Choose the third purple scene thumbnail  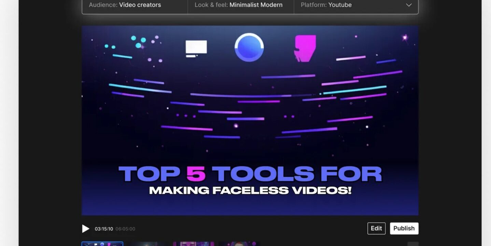pos(193,244)
